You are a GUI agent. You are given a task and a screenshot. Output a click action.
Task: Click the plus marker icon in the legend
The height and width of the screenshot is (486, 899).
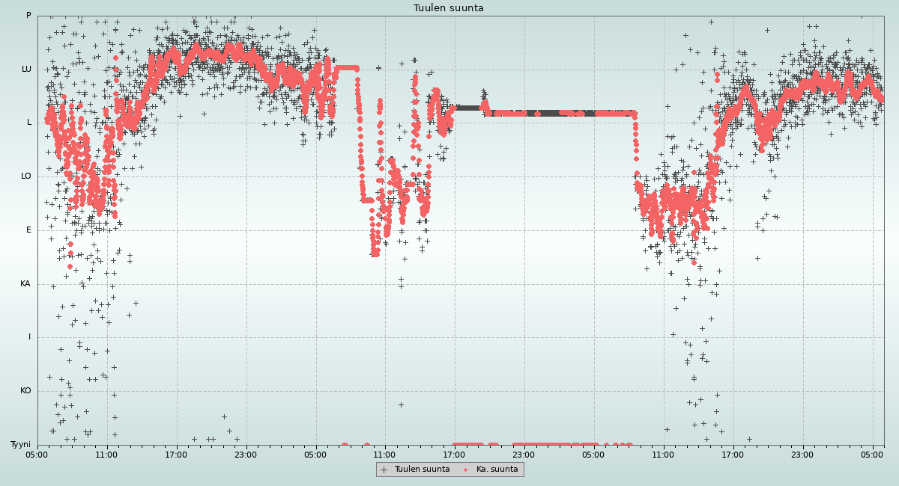point(384,470)
